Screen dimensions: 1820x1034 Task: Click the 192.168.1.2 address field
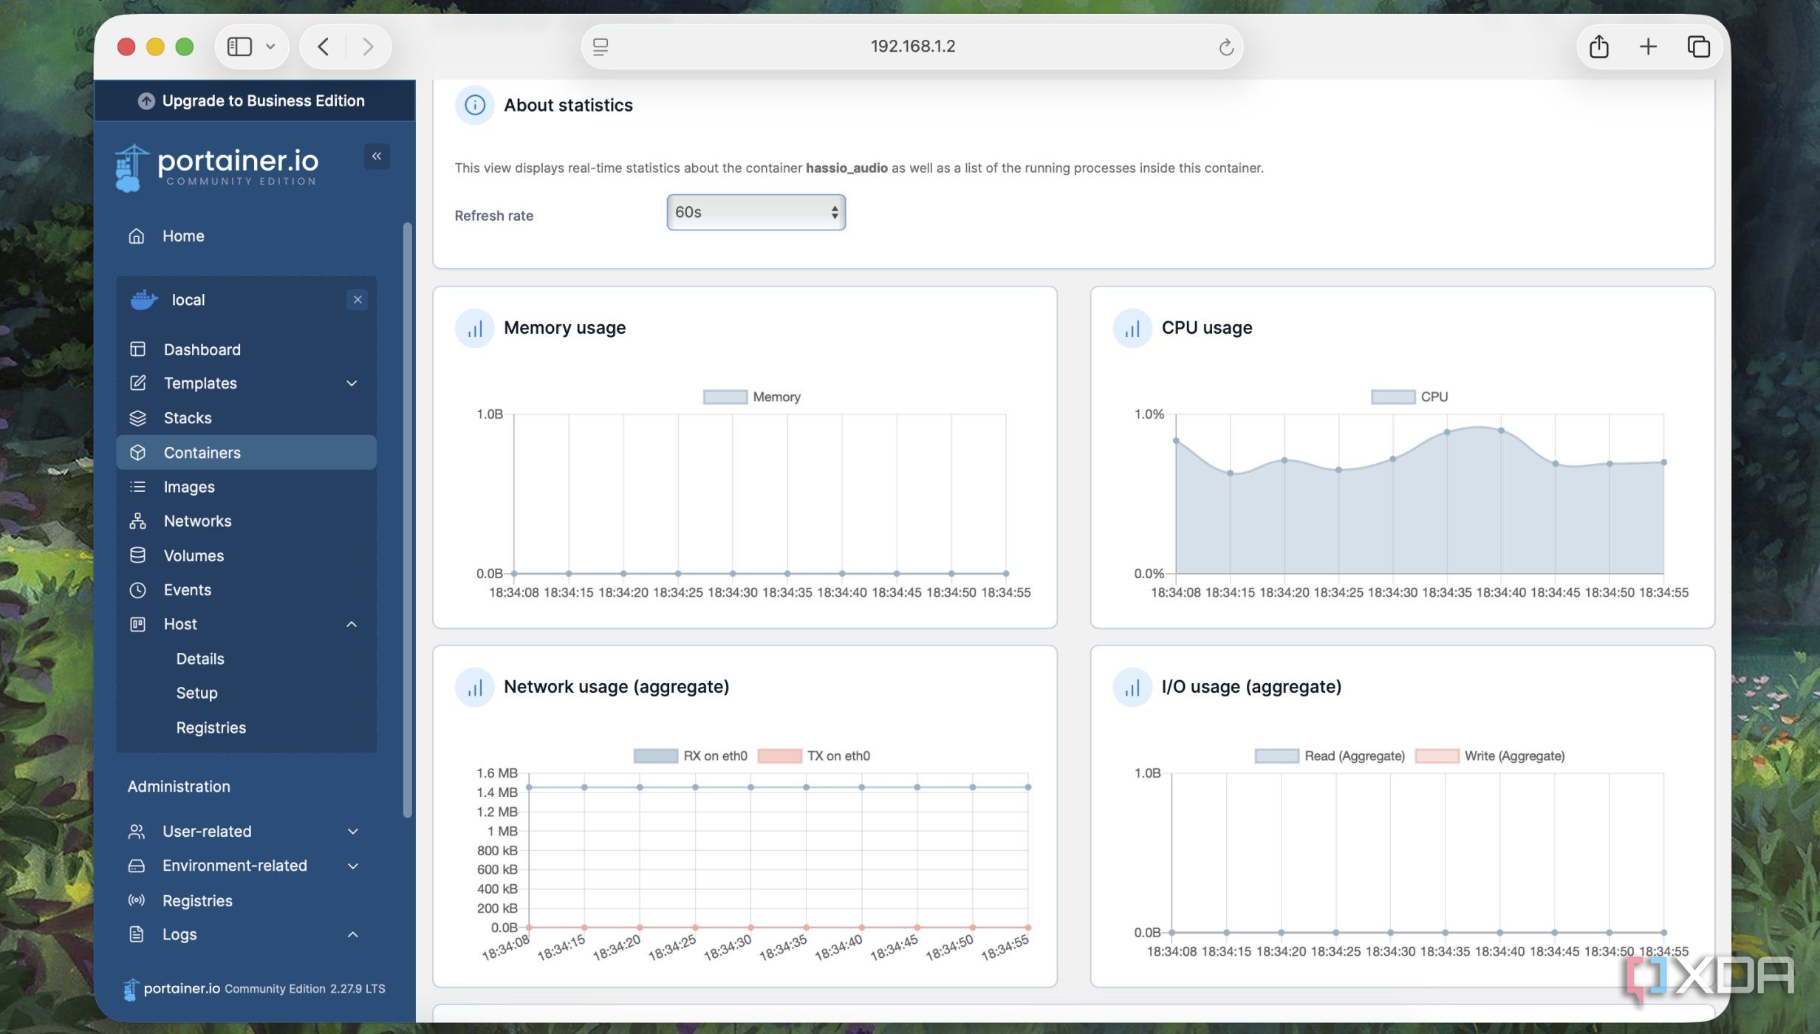[x=912, y=47]
